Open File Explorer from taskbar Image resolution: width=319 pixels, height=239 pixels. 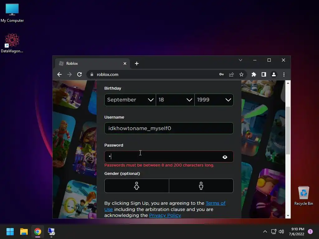[24, 232]
